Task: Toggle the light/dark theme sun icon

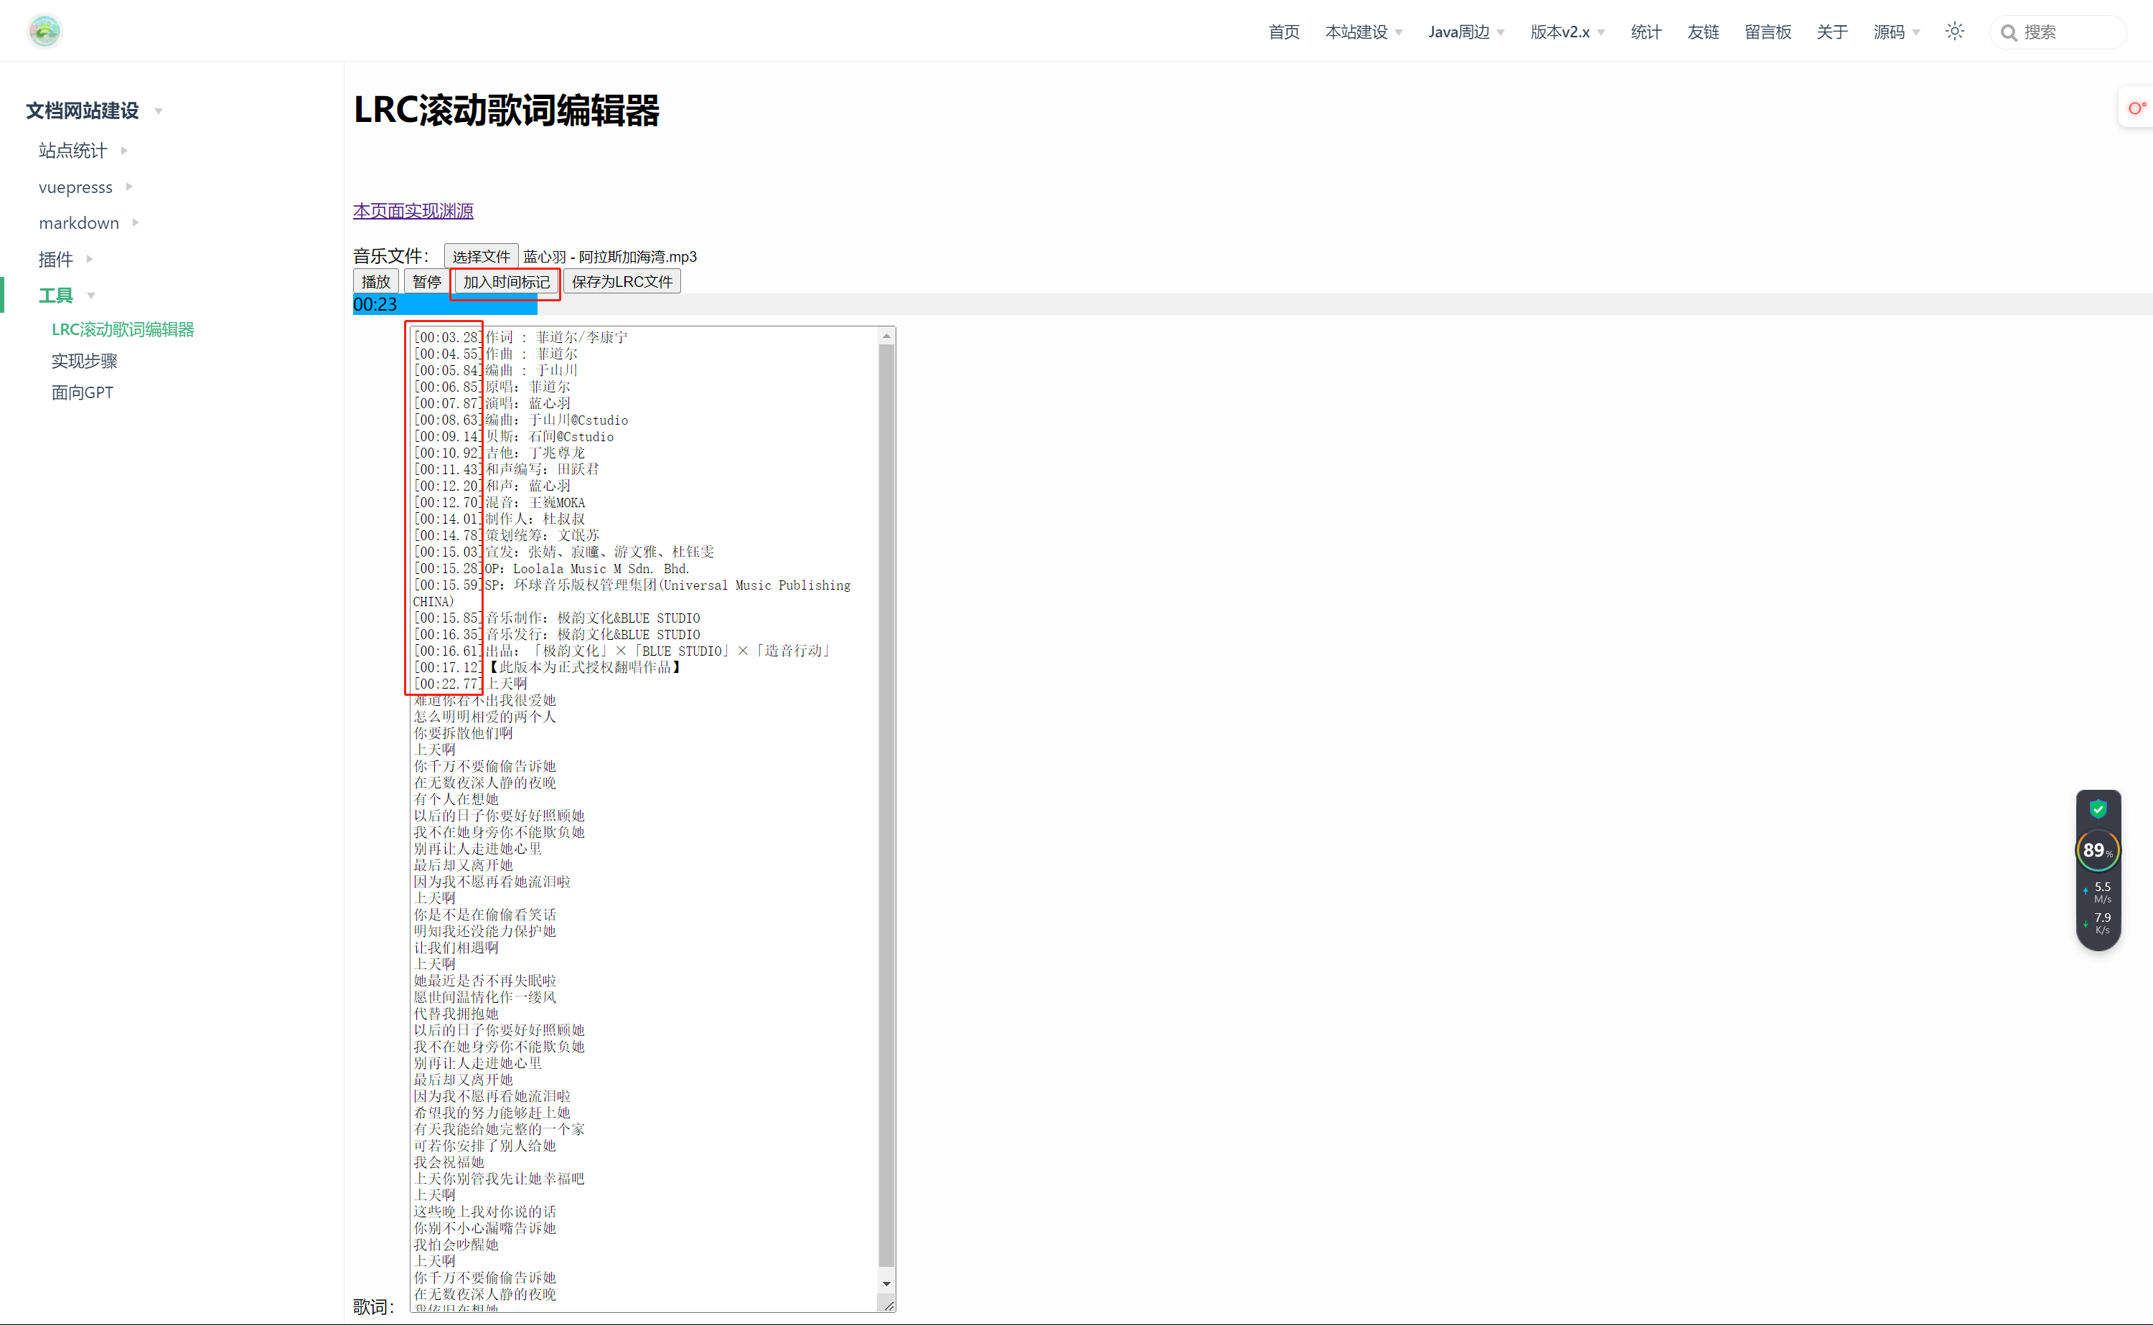Action: click(x=1954, y=32)
